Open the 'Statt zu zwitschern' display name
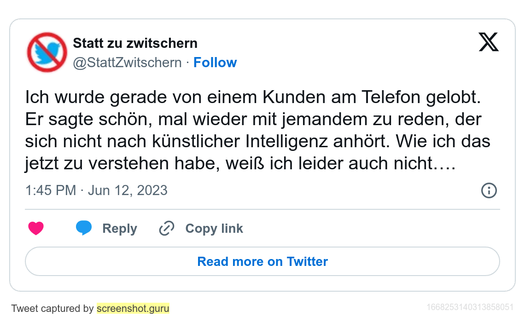This screenshot has height=334, width=525. pos(135,44)
